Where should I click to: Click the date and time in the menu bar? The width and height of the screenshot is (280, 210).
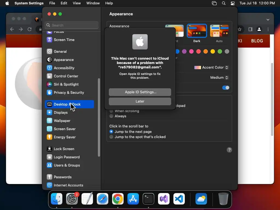tap(257, 3)
